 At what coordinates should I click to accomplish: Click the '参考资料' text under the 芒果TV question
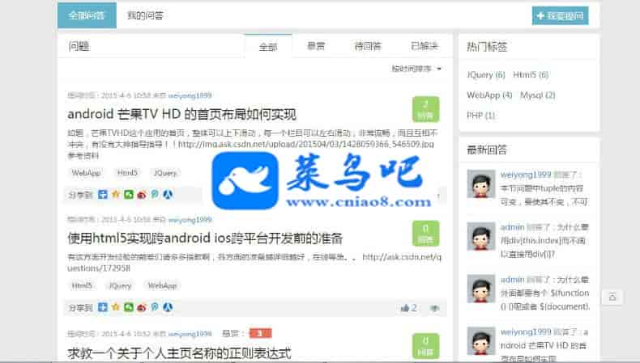point(83,155)
